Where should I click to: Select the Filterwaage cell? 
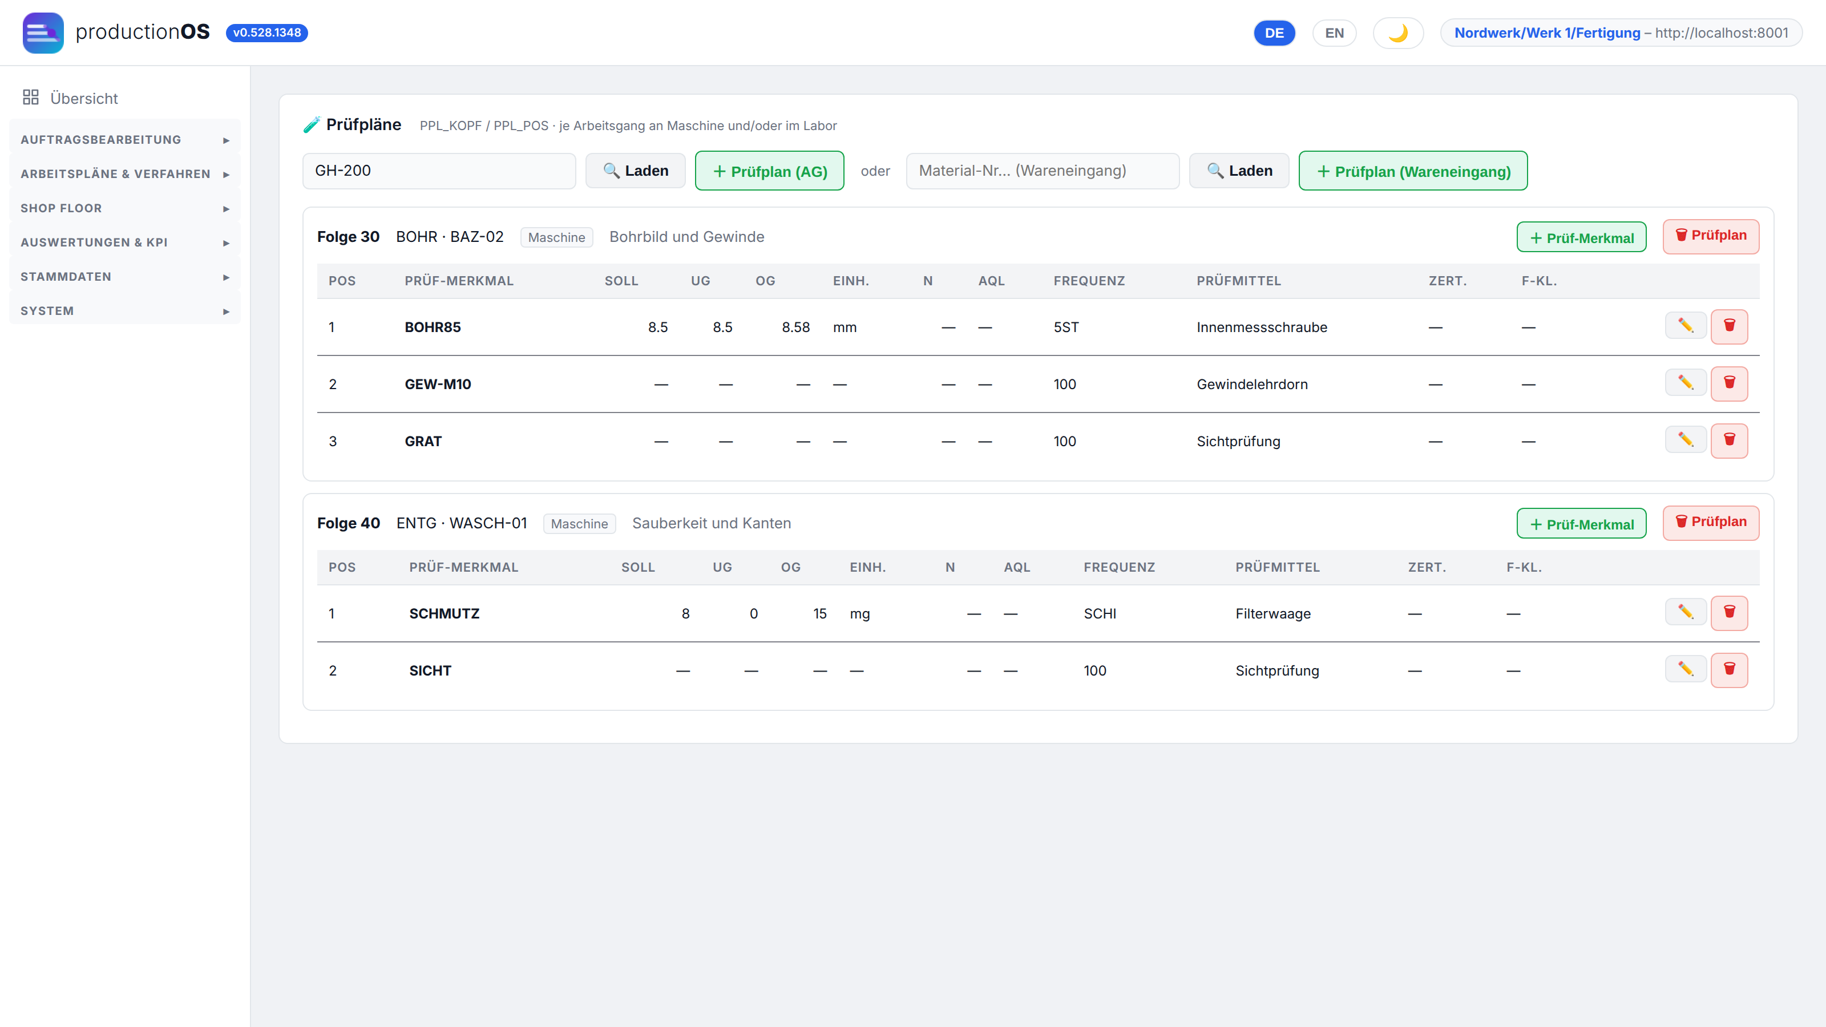[x=1273, y=613]
